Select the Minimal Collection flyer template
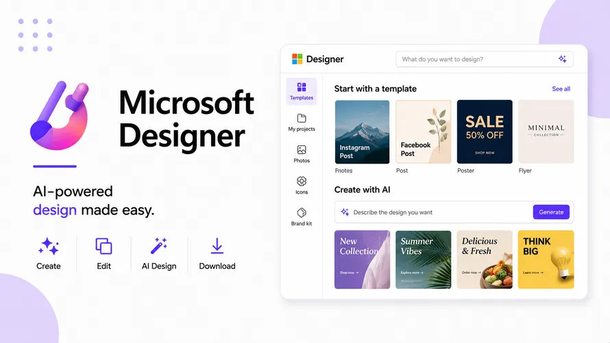The image size is (610, 343). pos(546,132)
